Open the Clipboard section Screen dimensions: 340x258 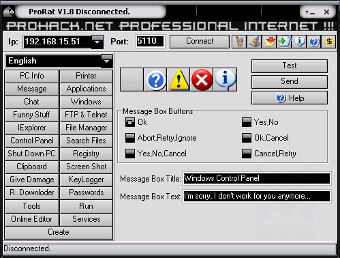tap(32, 167)
